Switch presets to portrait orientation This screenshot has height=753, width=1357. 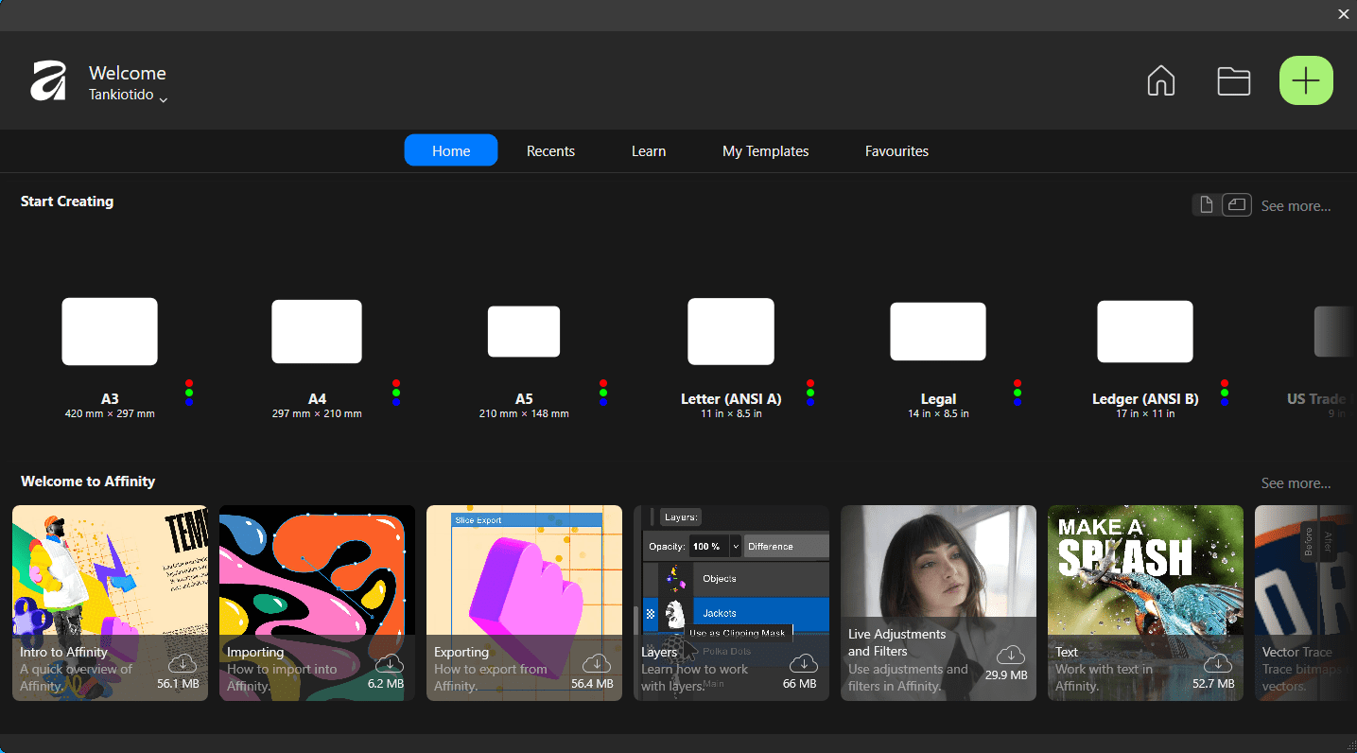(x=1206, y=205)
